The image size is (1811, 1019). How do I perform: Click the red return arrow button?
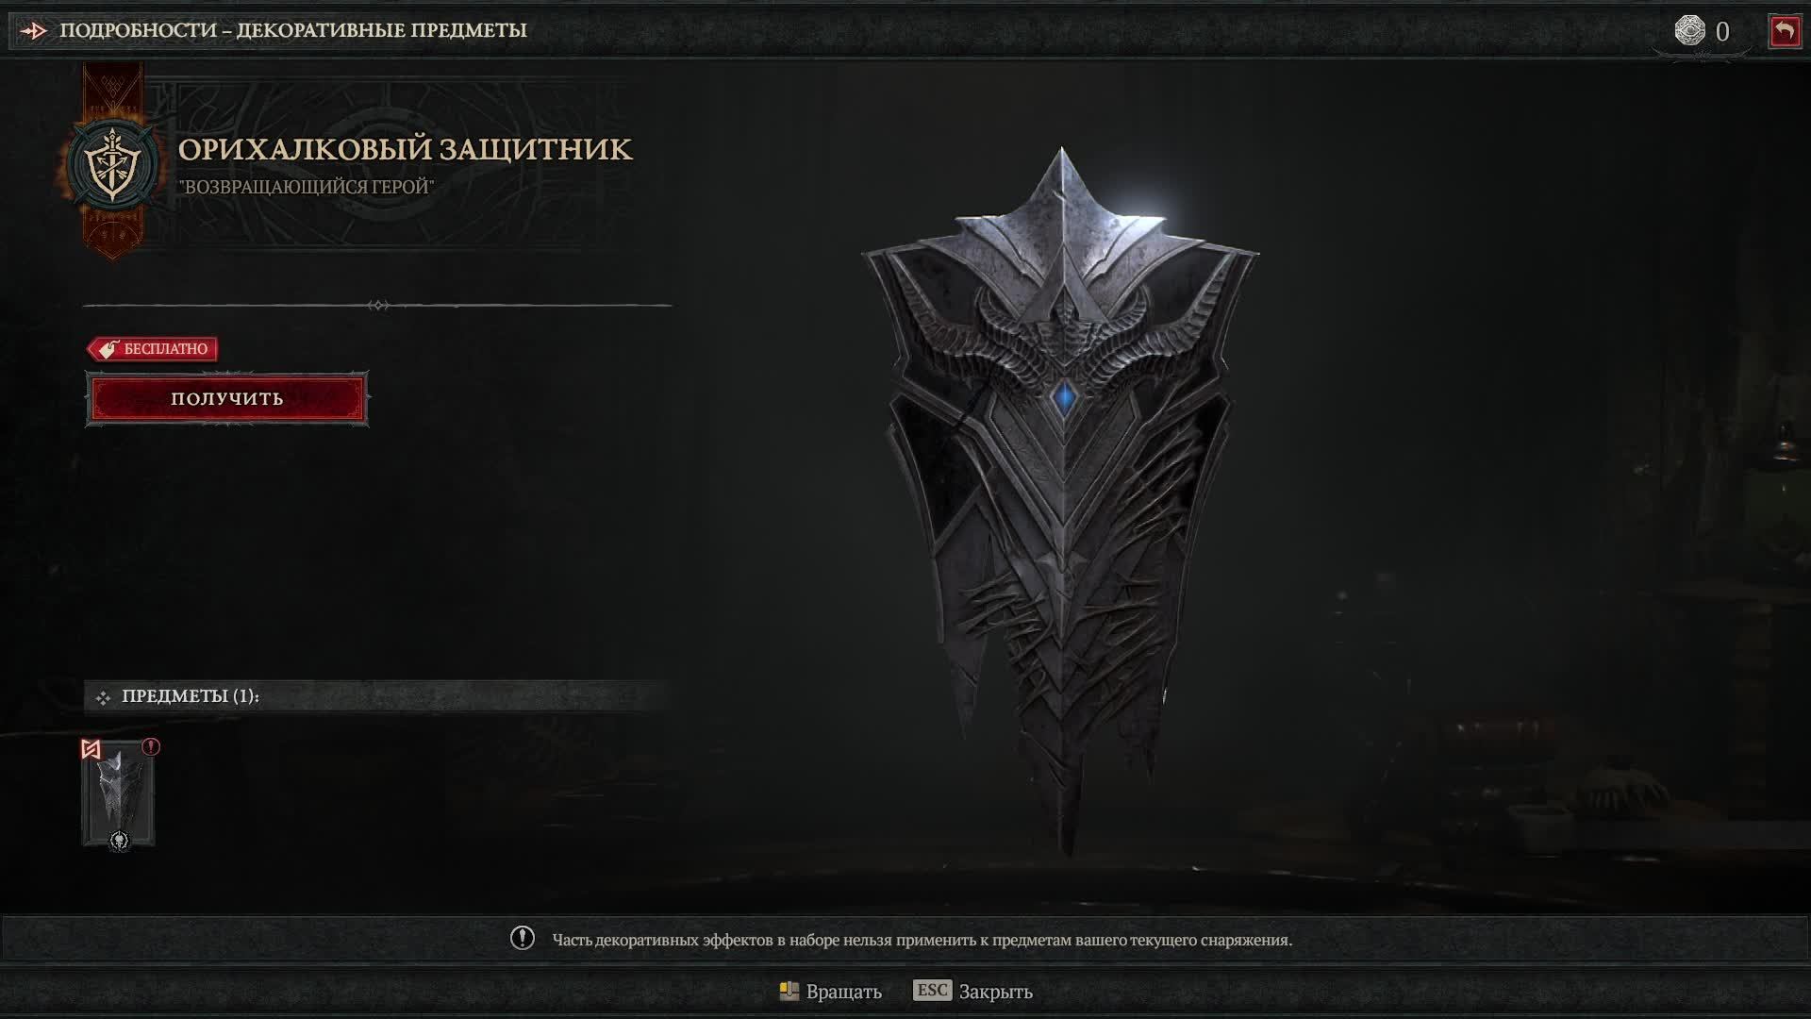point(1784,31)
